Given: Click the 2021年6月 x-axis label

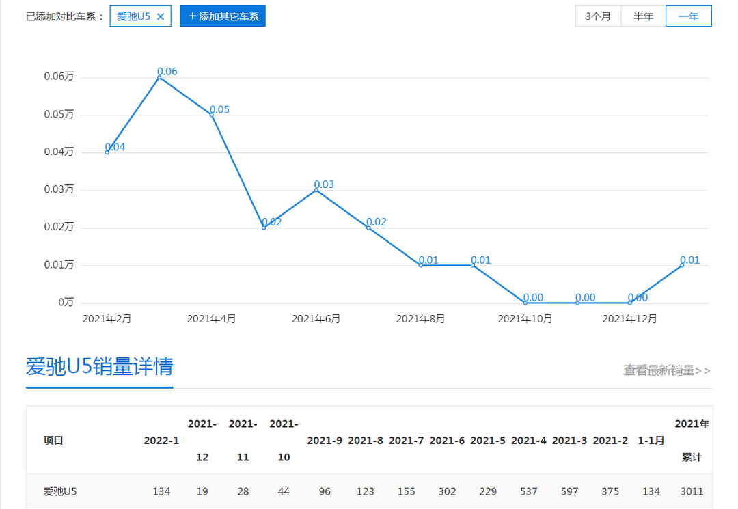Looking at the screenshot, I should point(316,319).
